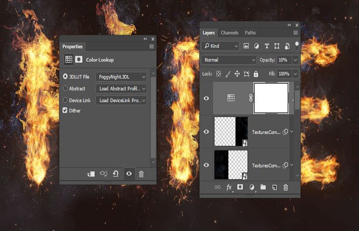Lock image pixels brush icon
The width and height of the screenshot is (359, 231).
(228, 74)
